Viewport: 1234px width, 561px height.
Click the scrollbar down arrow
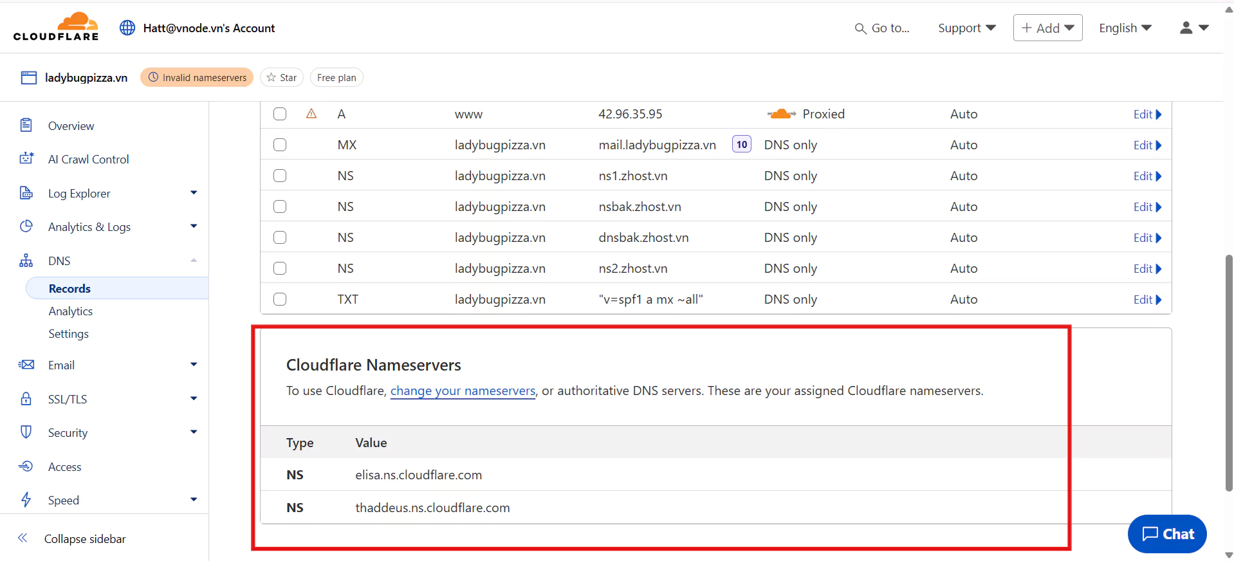pyautogui.click(x=1229, y=555)
